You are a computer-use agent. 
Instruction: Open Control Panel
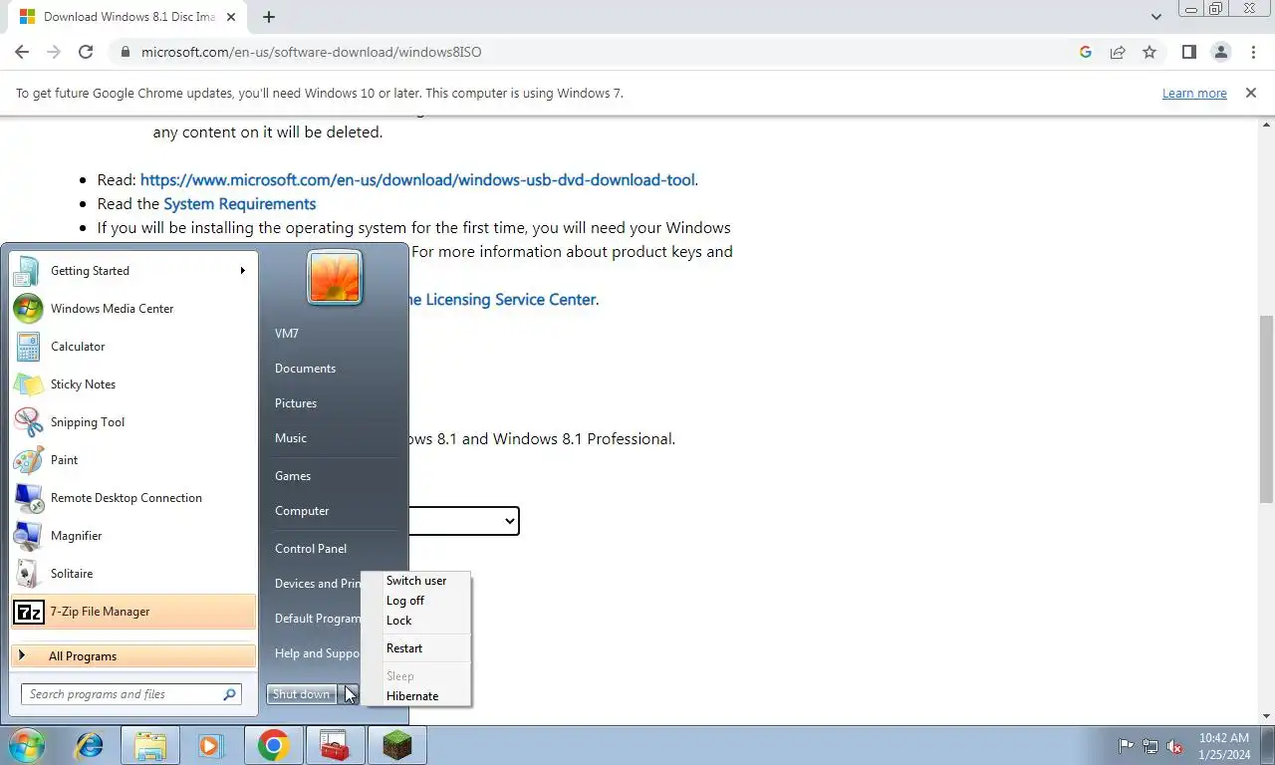311,549
